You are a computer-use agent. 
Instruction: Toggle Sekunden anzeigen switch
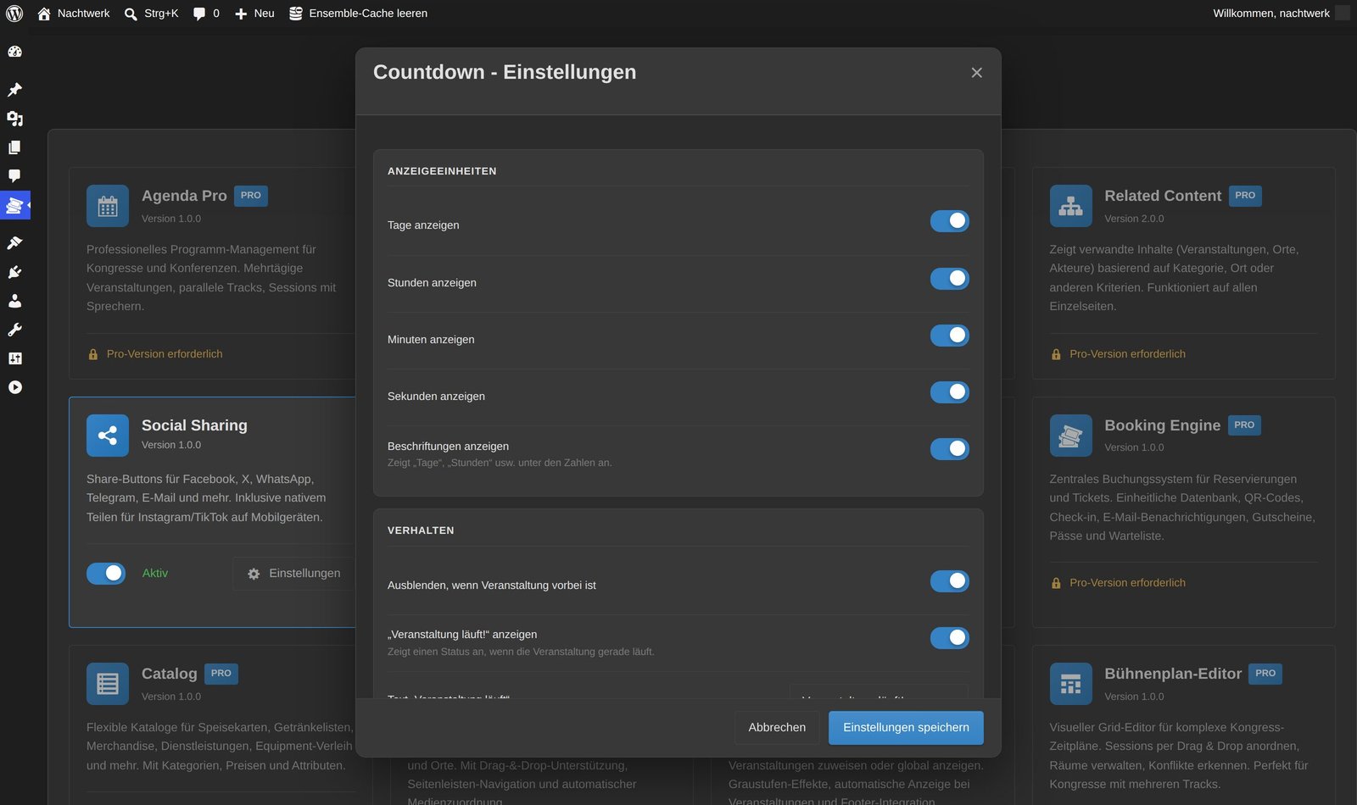click(950, 392)
